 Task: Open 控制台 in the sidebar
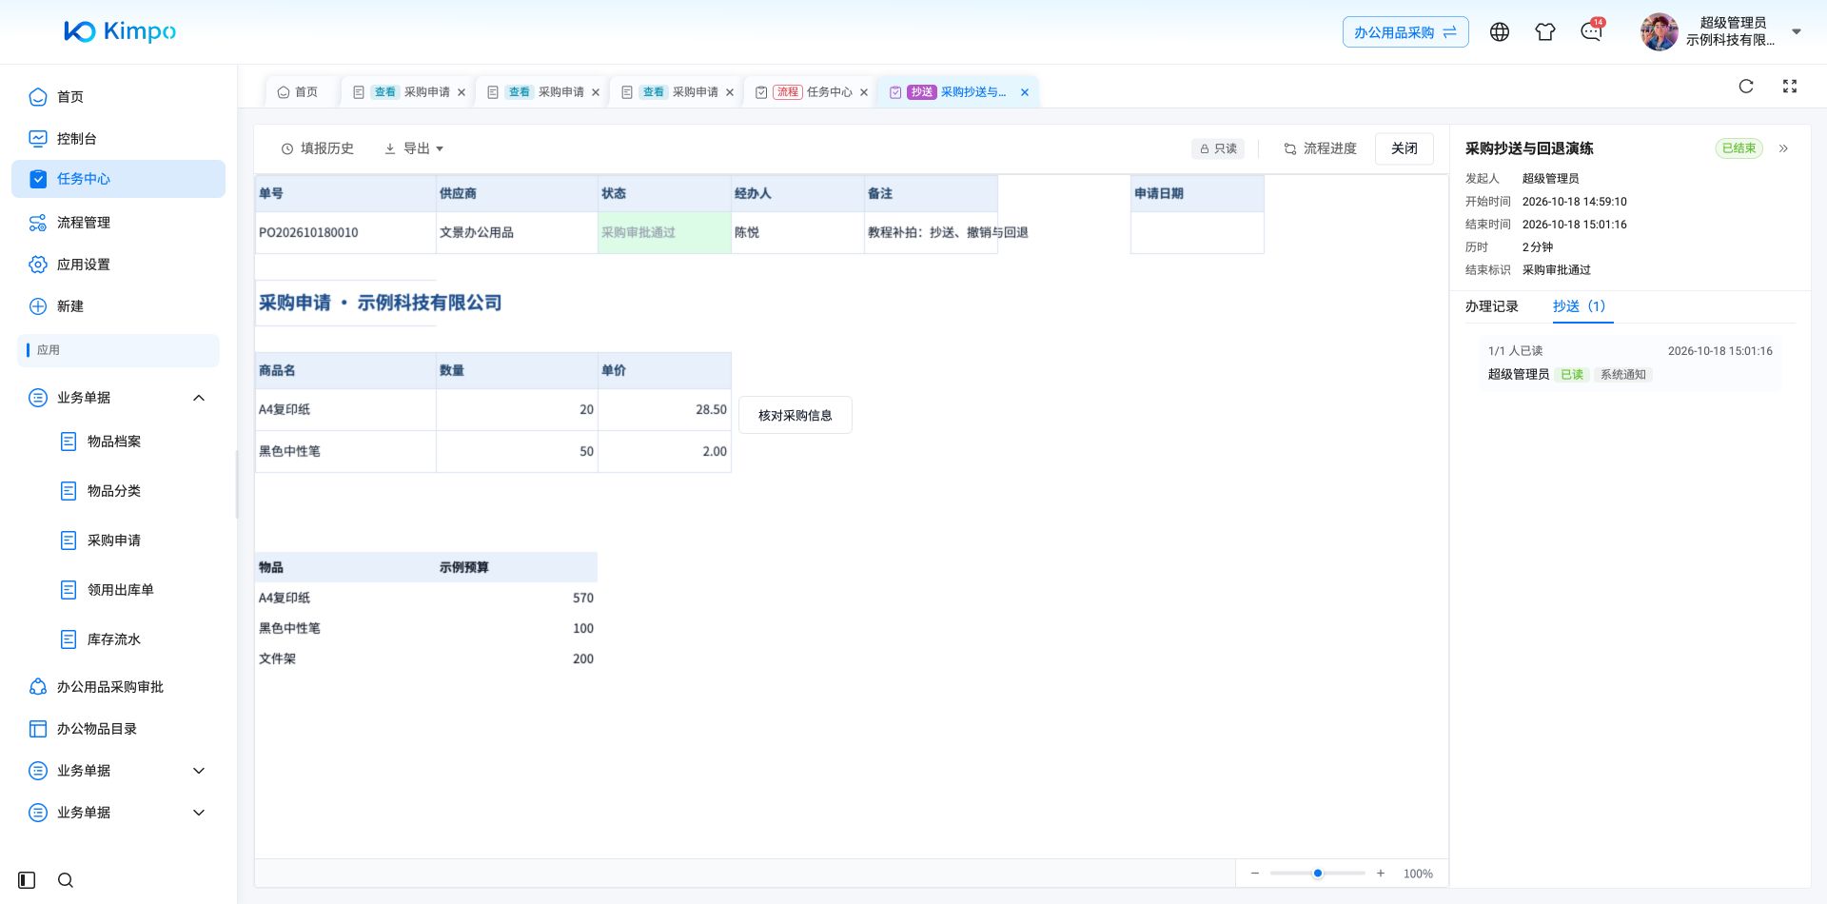(118, 139)
